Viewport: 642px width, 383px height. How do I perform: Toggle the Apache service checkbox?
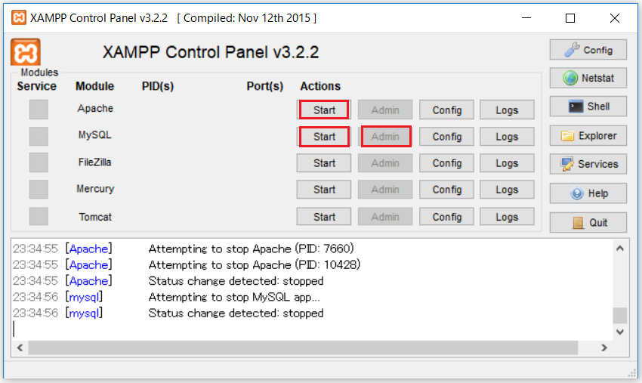click(x=39, y=110)
